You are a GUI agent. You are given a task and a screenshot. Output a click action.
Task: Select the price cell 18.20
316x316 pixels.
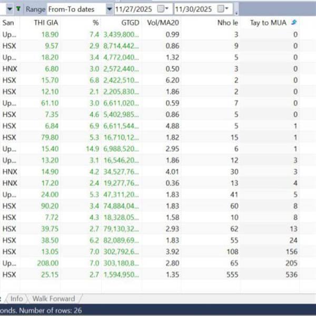[50, 57]
